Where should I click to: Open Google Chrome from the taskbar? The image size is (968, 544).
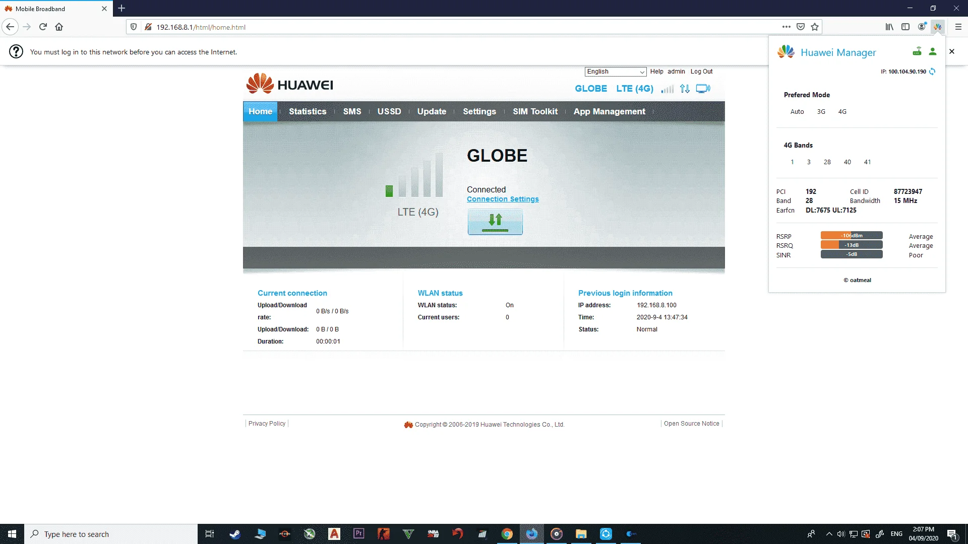click(x=507, y=534)
